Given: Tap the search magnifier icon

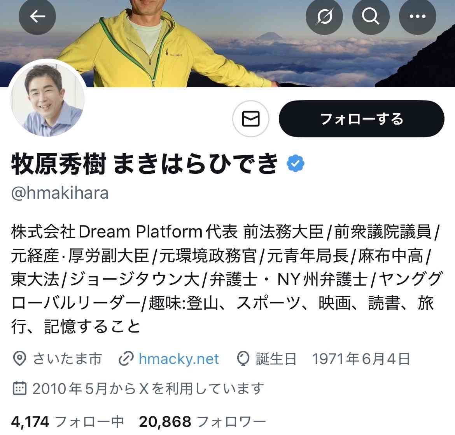Looking at the screenshot, I should click(371, 16).
